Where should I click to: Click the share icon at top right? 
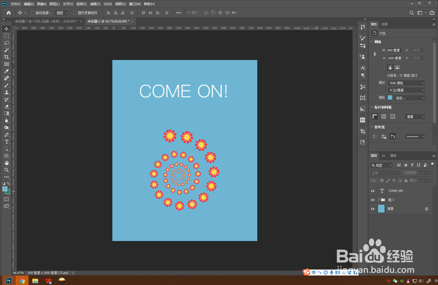(432, 12)
